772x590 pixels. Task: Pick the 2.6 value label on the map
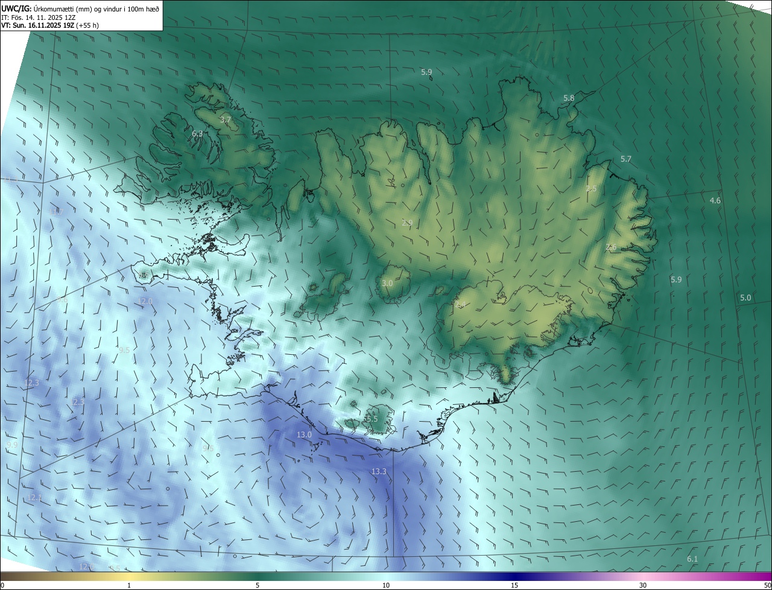point(611,247)
